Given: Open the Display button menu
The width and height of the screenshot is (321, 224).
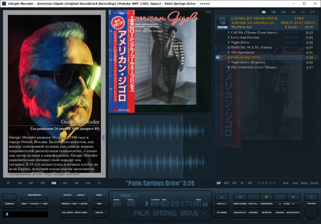Looking at the screenshot, I should coord(99,216).
